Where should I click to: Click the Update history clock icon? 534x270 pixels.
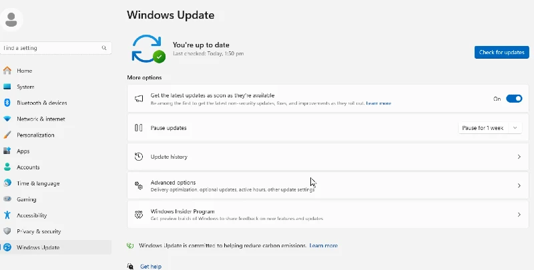(139, 157)
